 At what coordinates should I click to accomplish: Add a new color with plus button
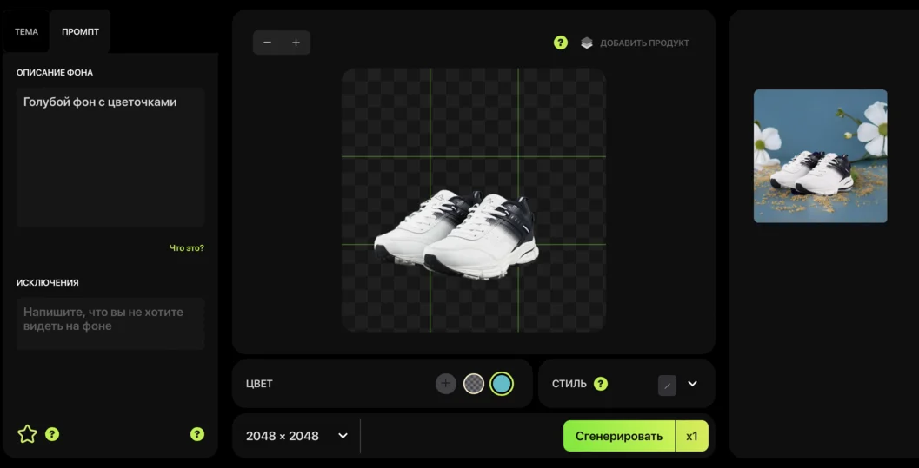[x=446, y=384]
